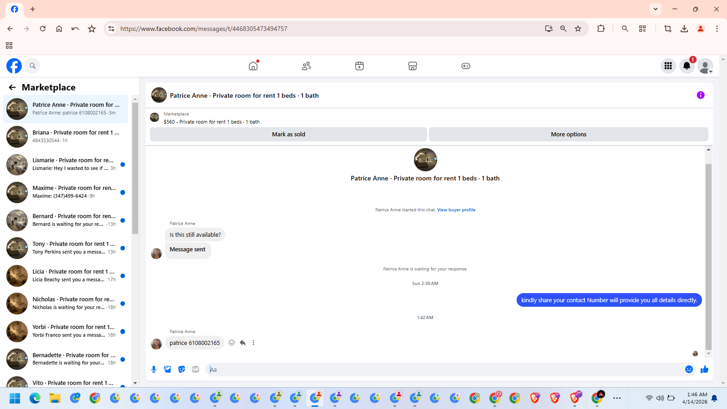Click the large listing photo above chat
This screenshot has height=409, width=727.
(425, 160)
